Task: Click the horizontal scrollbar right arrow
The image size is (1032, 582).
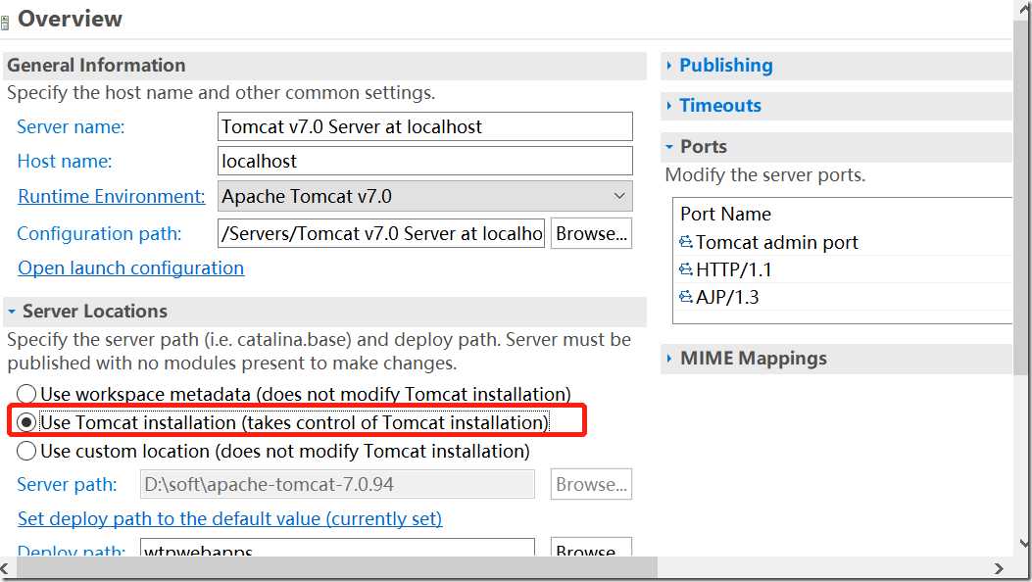Action: [999, 567]
